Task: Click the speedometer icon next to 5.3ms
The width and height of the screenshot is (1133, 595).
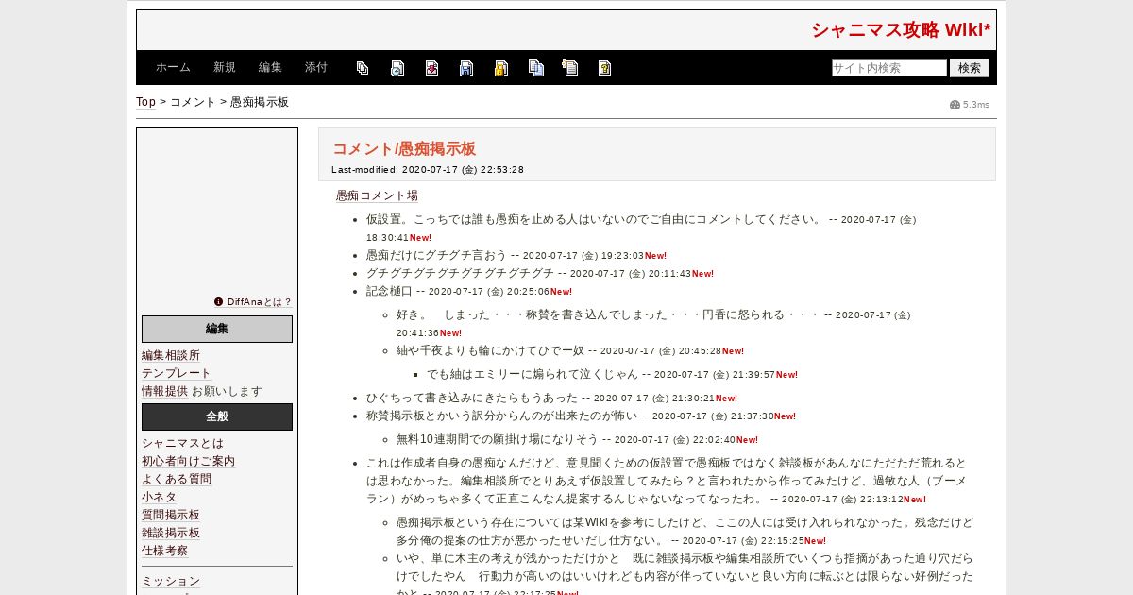Action: pyautogui.click(x=955, y=105)
